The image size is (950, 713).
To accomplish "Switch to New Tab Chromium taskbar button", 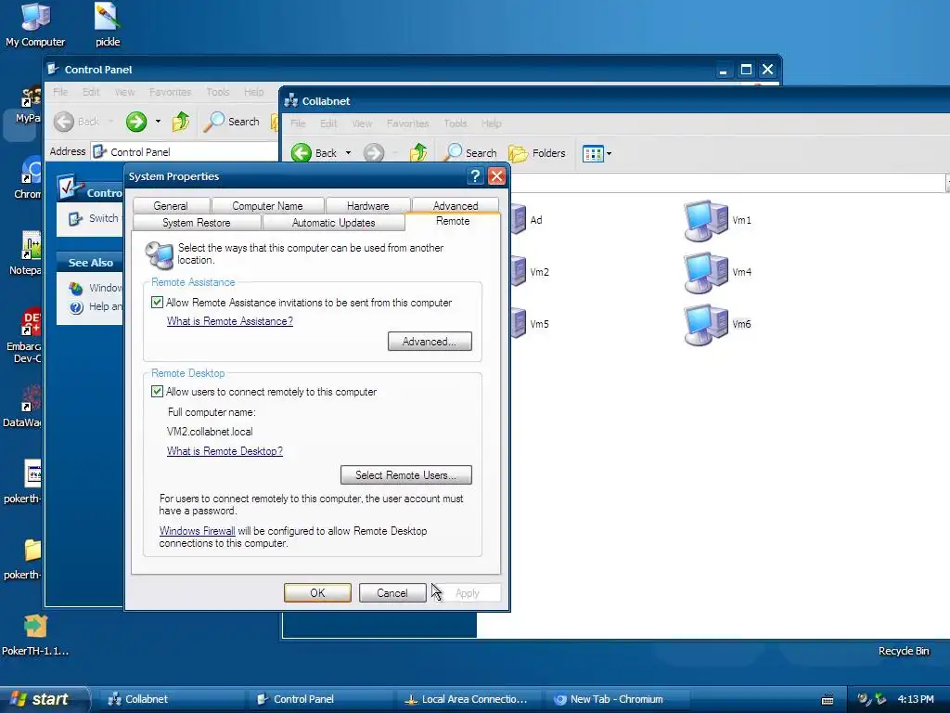I will pyautogui.click(x=617, y=699).
